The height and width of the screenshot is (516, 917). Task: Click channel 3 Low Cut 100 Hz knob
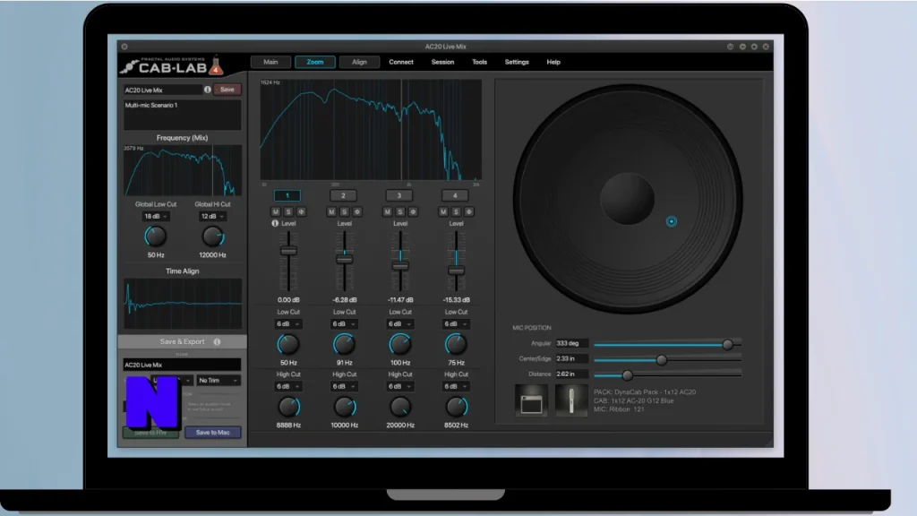(400, 344)
